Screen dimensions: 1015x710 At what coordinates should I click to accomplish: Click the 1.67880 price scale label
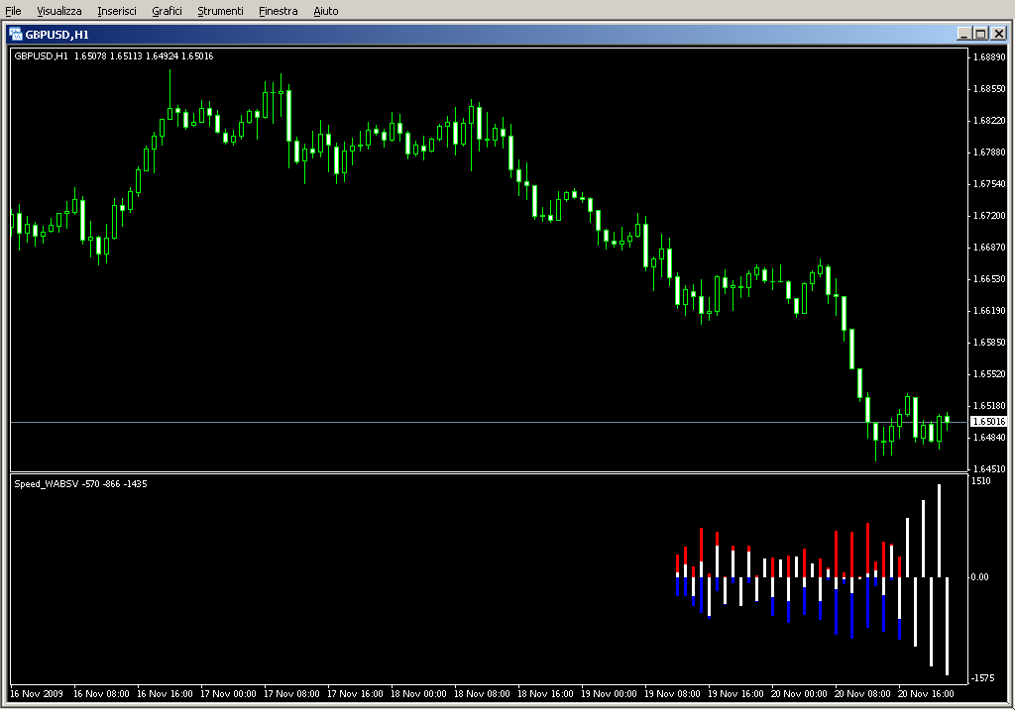tap(990, 152)
